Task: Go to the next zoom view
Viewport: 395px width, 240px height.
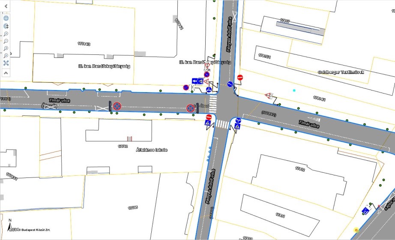Action: point(6,56)
